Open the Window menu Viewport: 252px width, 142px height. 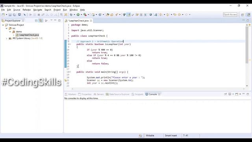click(x=74, y=10)
